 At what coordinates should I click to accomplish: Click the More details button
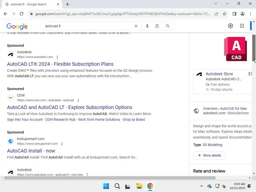click(209, 155)
